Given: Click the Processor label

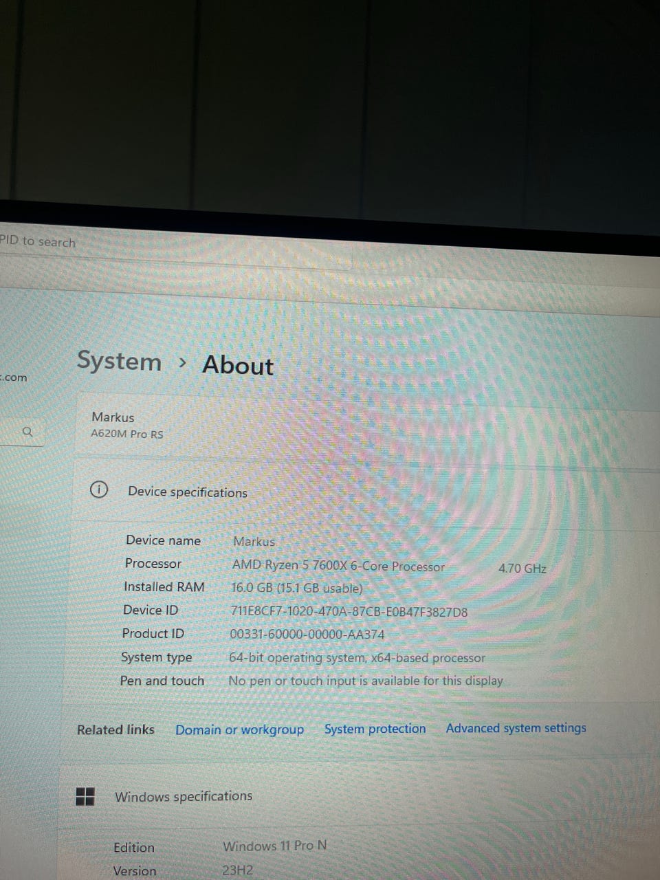Looking at the screenshot, I should 153,564.
